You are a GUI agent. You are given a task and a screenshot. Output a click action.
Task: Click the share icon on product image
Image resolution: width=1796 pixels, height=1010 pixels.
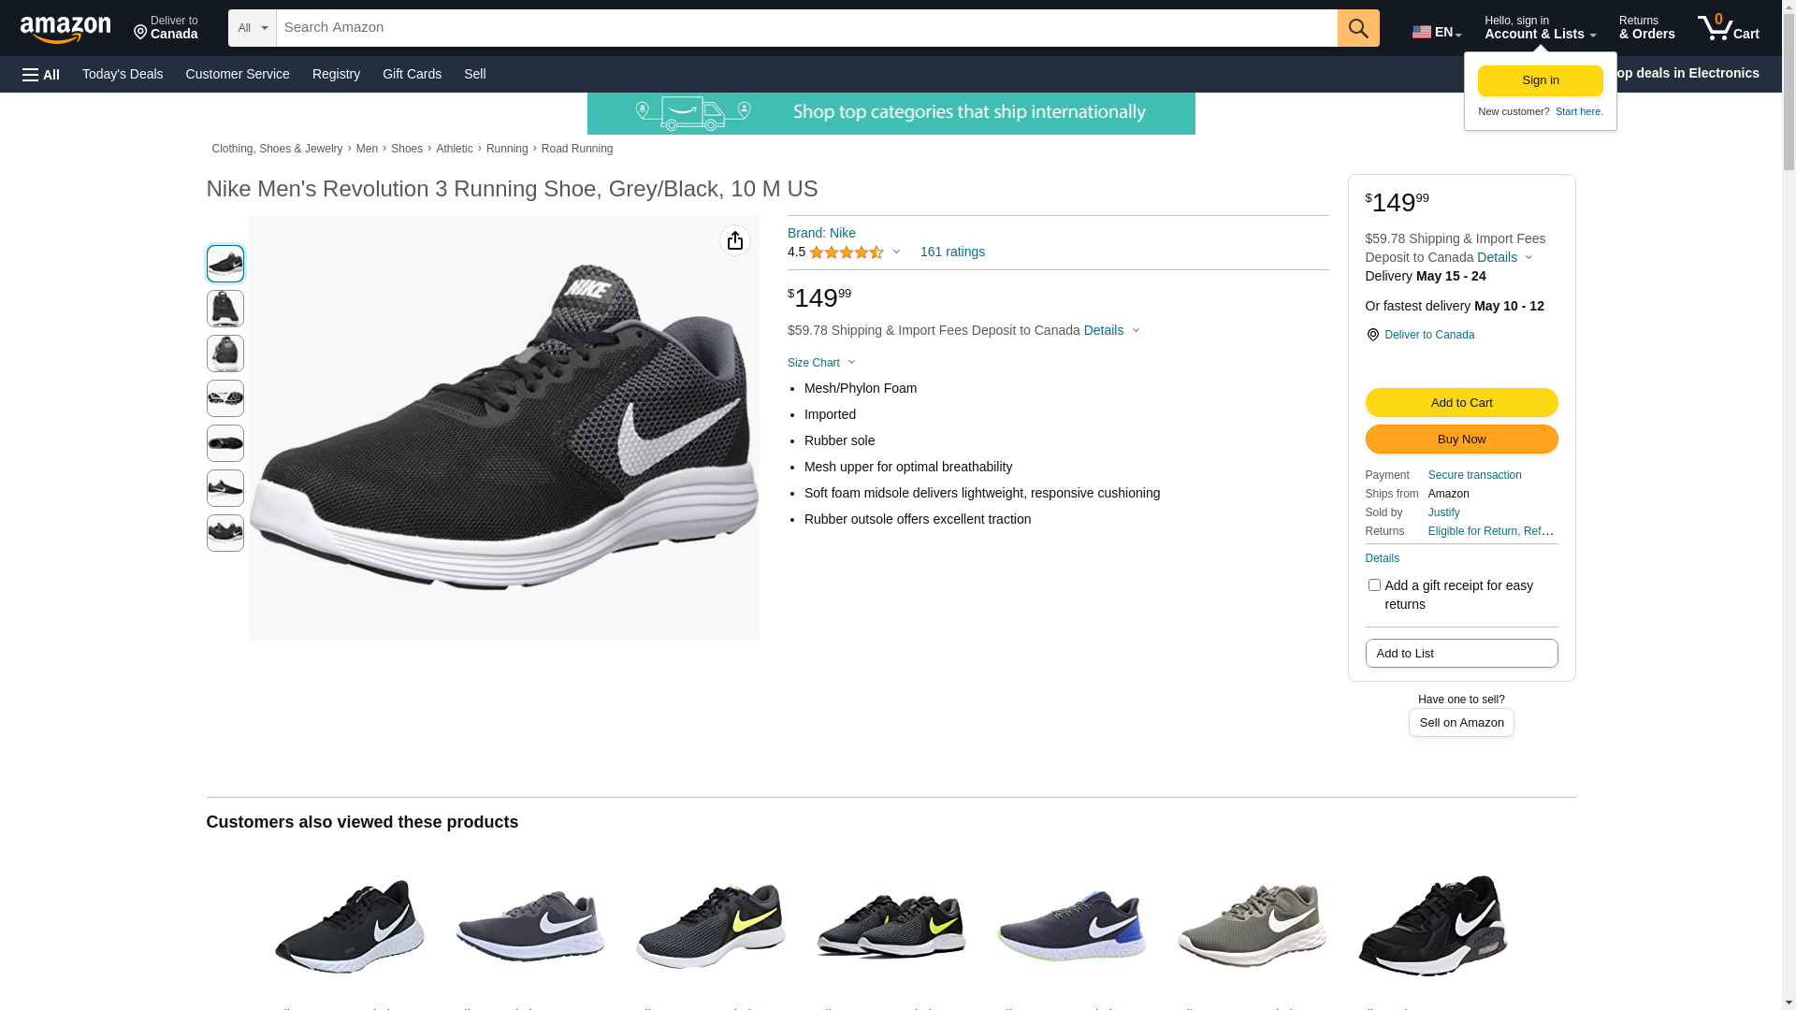735,241
